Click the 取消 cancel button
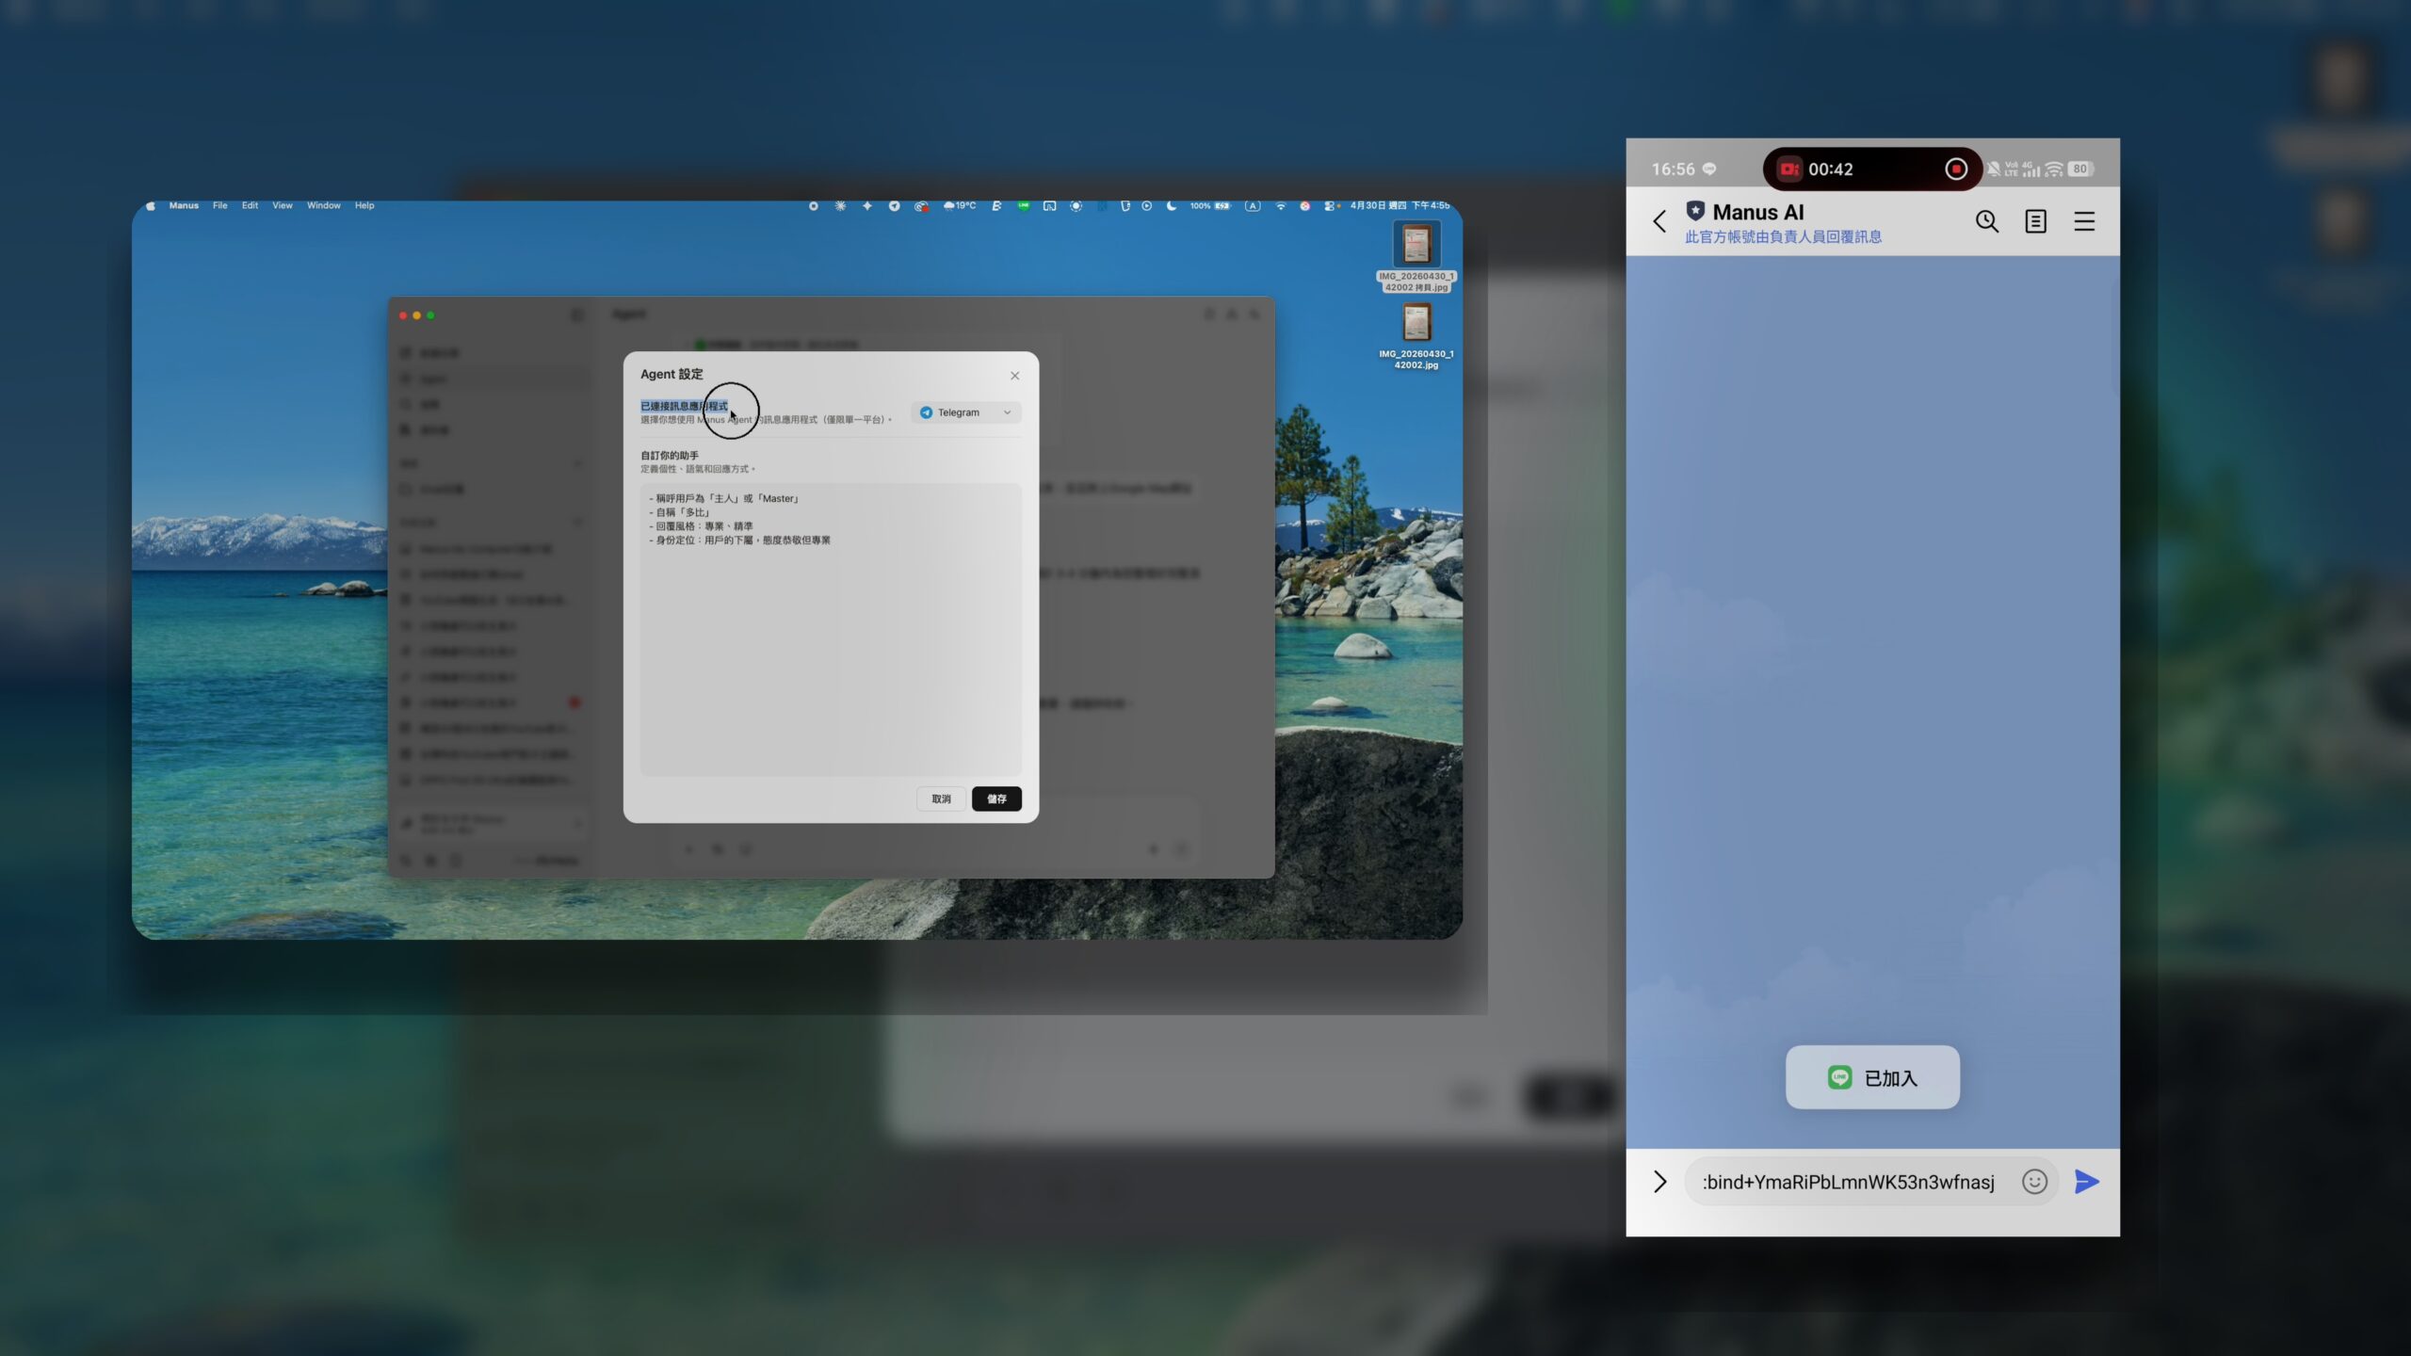The width and height of the screenshot is (2411, 1356). pyautogui.click(x=941, y=799)
